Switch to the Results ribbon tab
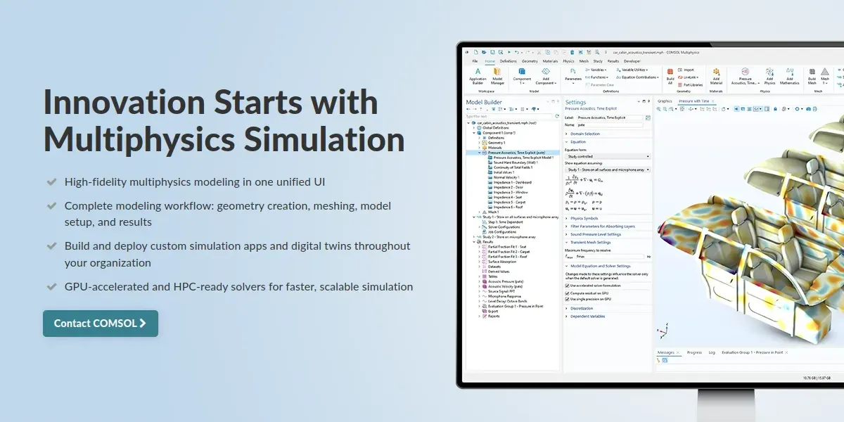The width and height of the screenshot is (844, 422). click(613, 61)
